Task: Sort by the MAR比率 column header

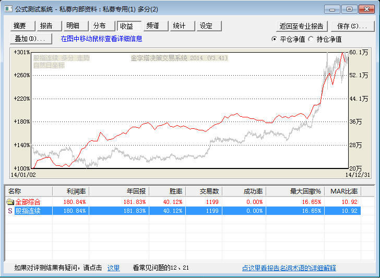Action: [x=343, y=191]
